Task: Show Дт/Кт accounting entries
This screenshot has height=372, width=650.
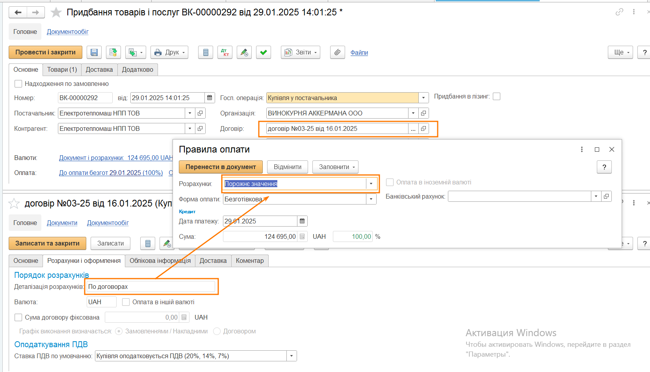Action: click(225, 52)
